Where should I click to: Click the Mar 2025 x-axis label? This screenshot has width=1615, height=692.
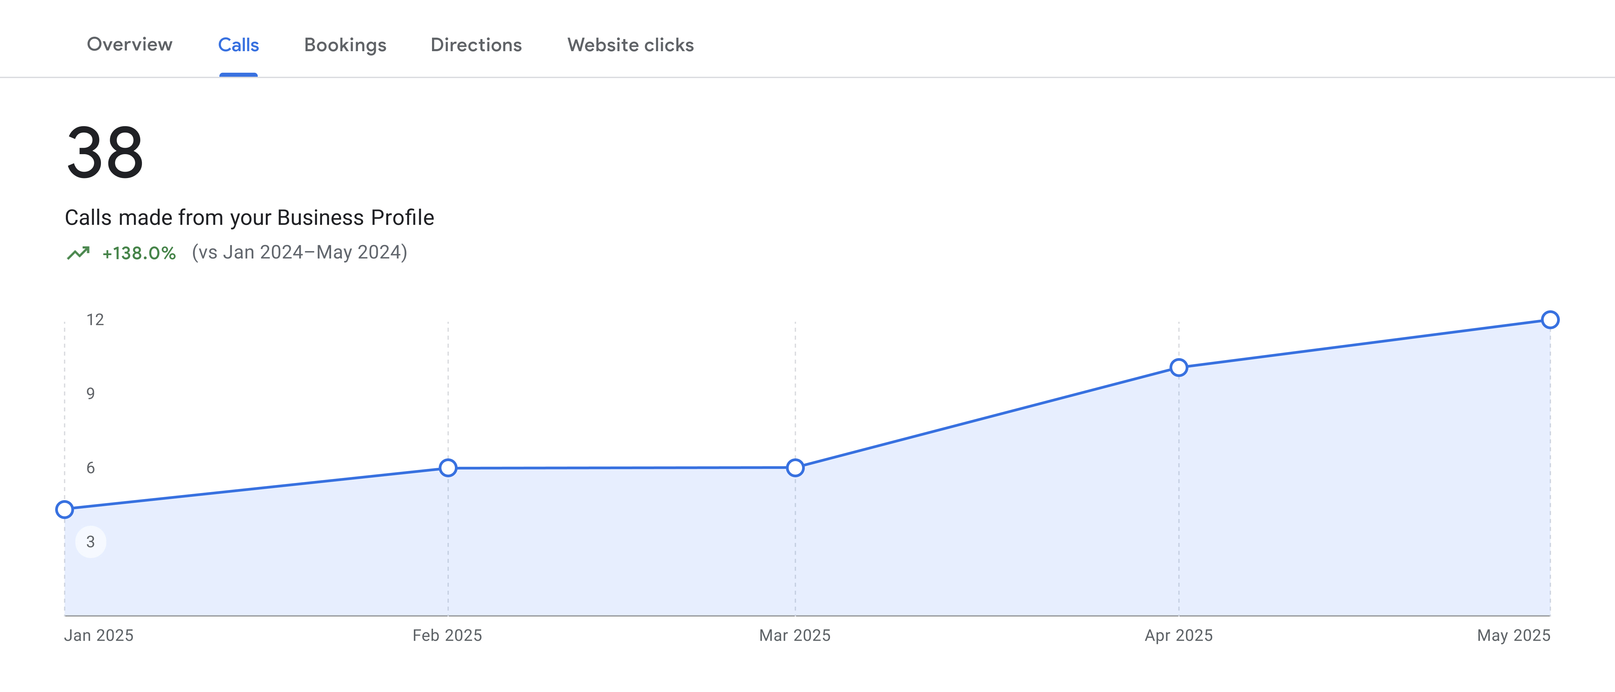pos(794,635)
